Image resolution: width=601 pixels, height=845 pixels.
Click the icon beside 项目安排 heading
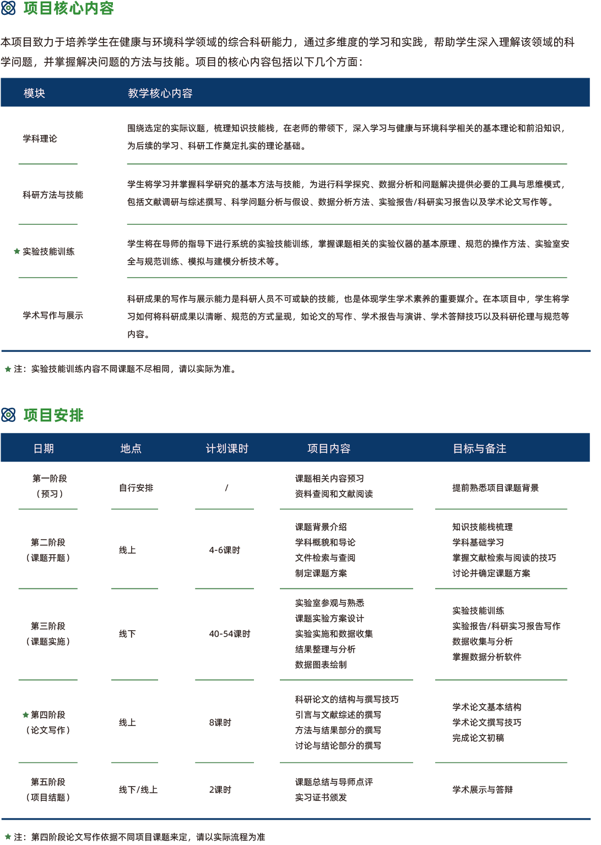click(8, 415)
